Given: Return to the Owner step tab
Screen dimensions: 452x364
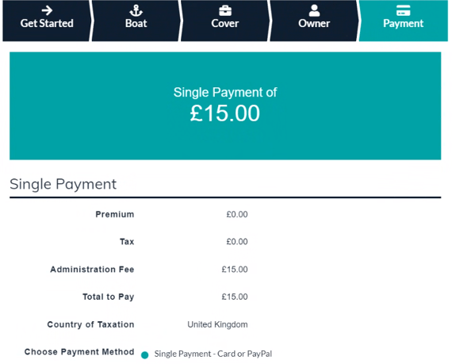Looking at the screenshot, I should pyautogui.click(x=314, y=21).
